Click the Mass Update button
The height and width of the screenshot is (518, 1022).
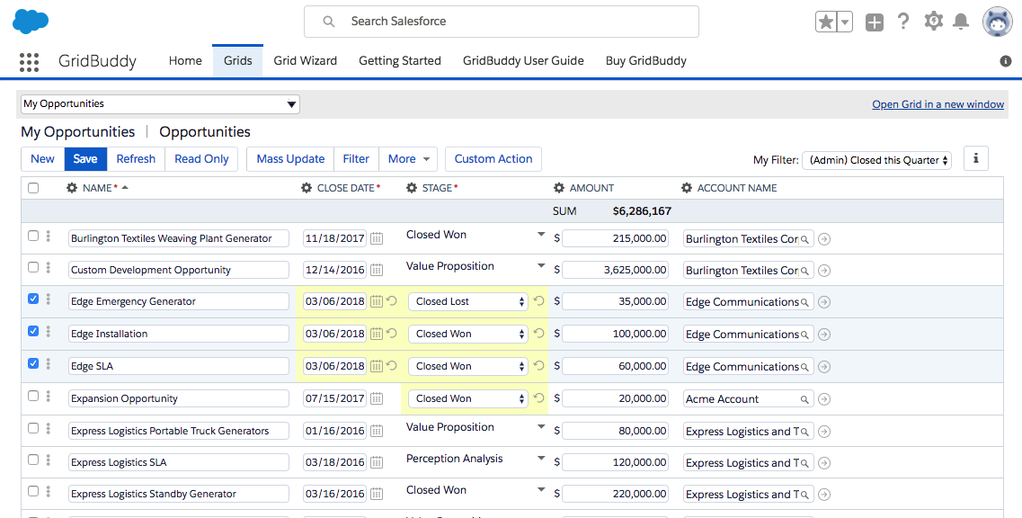click(290, 159)
